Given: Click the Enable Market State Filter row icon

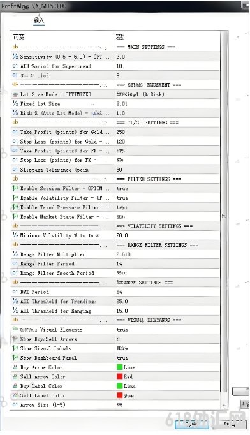Looking at the screenshot, I should [x=15, y=216].
